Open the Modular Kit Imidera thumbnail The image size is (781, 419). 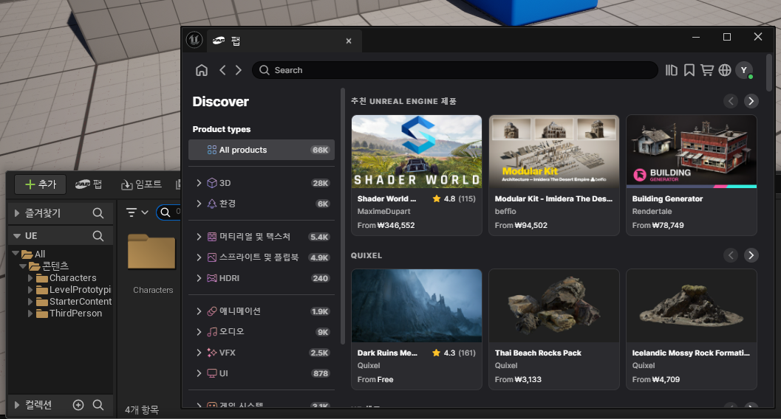[554, 152]
